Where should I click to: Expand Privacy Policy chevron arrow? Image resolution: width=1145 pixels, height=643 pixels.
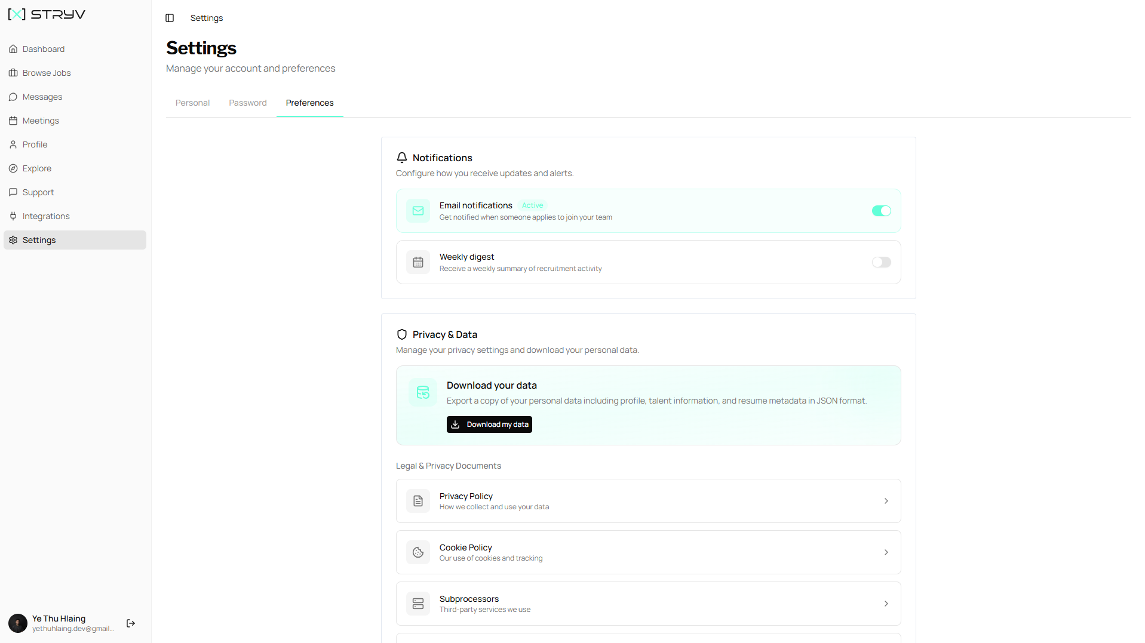(x=886, y=501)
